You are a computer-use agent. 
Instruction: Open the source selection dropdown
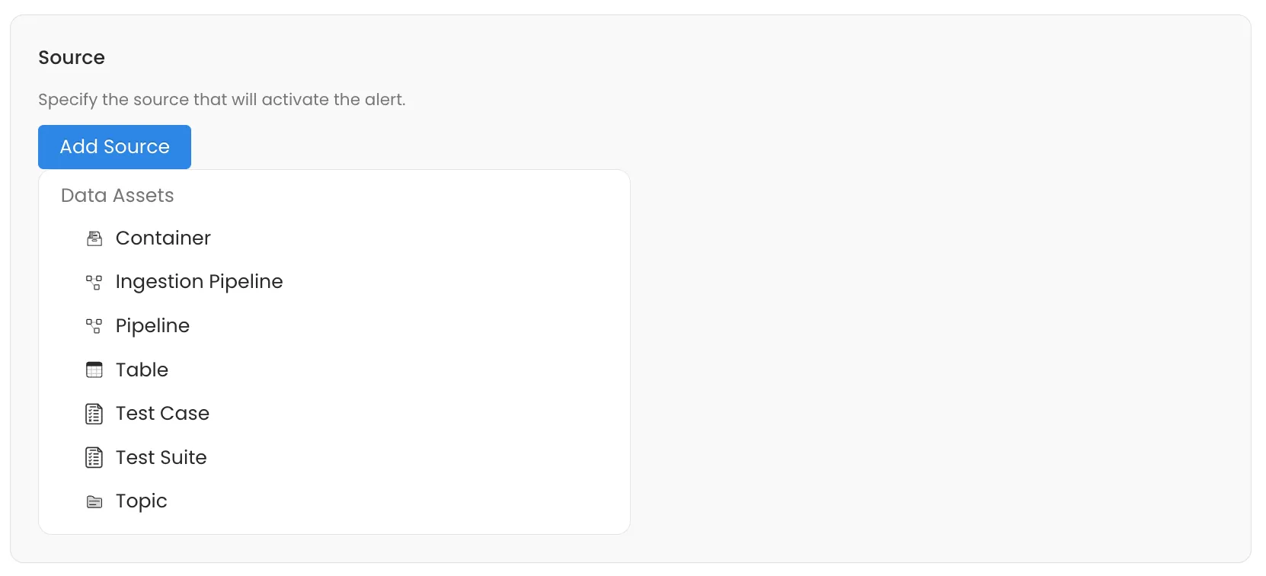coord(114,146)
